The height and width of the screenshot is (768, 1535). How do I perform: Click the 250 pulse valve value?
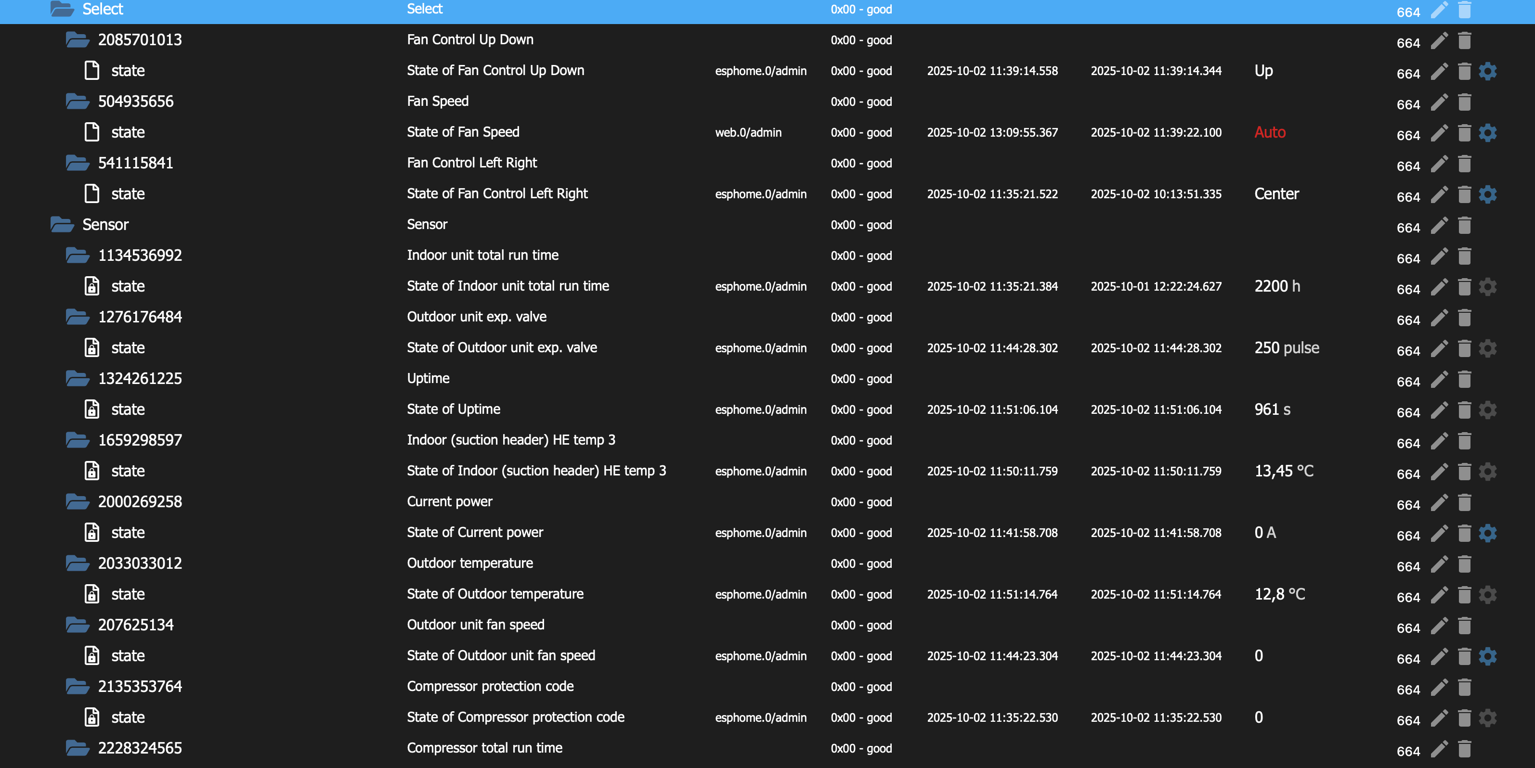tap(1286, 348)
